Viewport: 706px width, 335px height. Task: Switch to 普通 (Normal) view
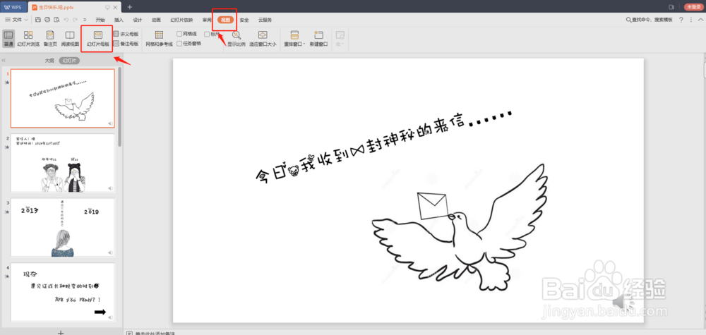pos(8,39)
